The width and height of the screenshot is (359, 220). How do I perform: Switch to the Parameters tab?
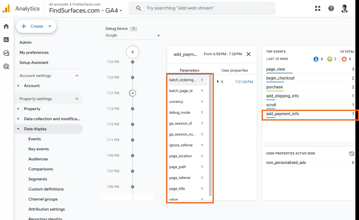(190, 70)
